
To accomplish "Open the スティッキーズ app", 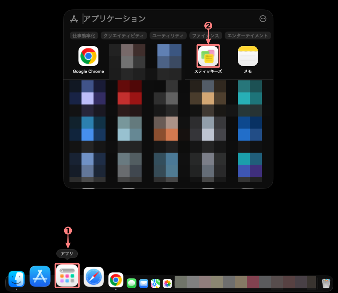I will [208, 56].
